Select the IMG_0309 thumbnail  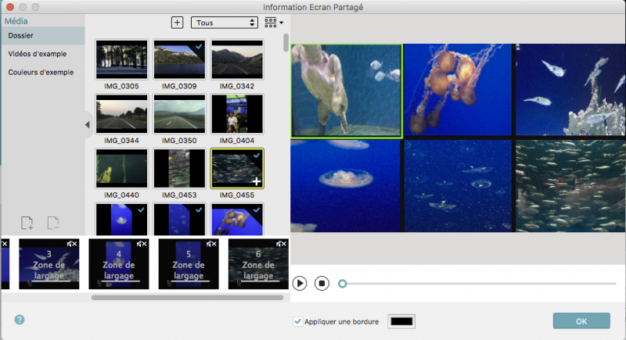[x=179, y=59]
